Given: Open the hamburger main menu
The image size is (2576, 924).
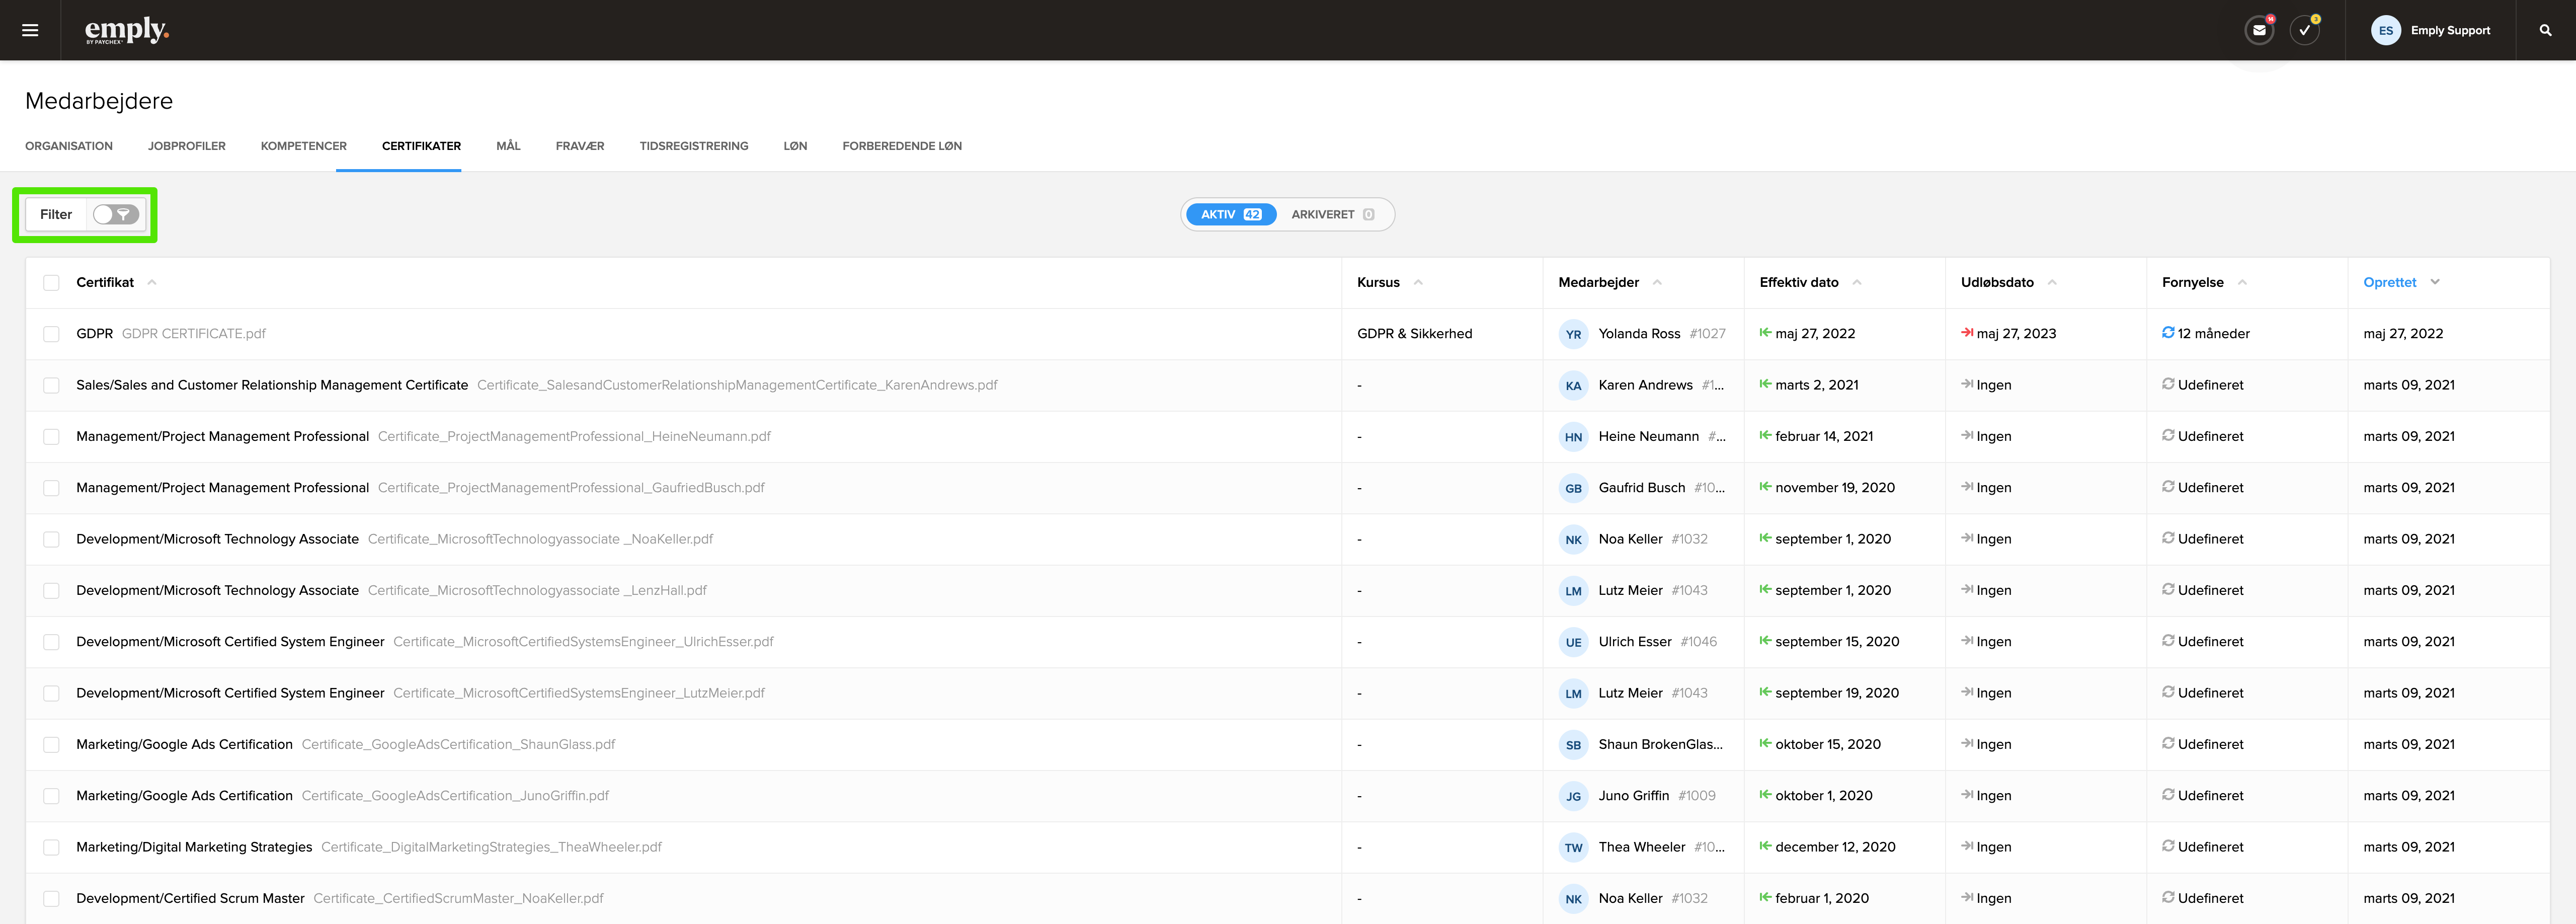Looking at the screenshot, I should pos(30,30).
